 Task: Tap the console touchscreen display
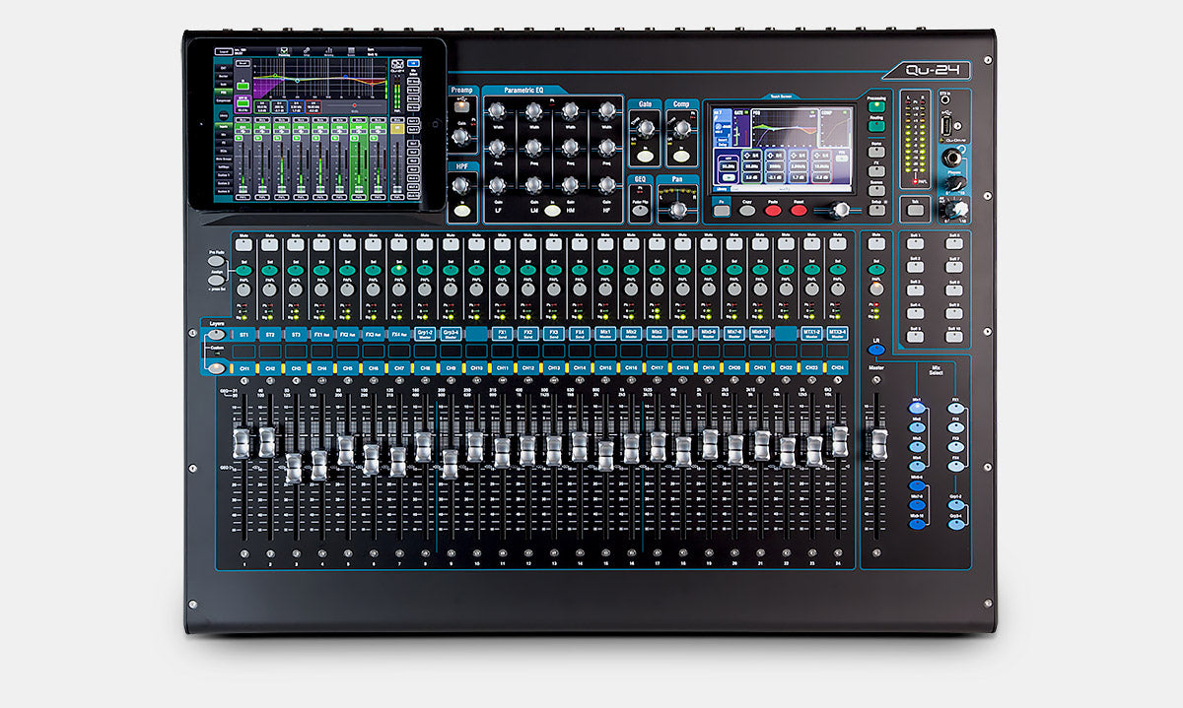[x=783, y=149]
